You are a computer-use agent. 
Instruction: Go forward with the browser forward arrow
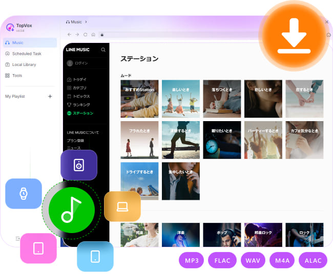77,35
